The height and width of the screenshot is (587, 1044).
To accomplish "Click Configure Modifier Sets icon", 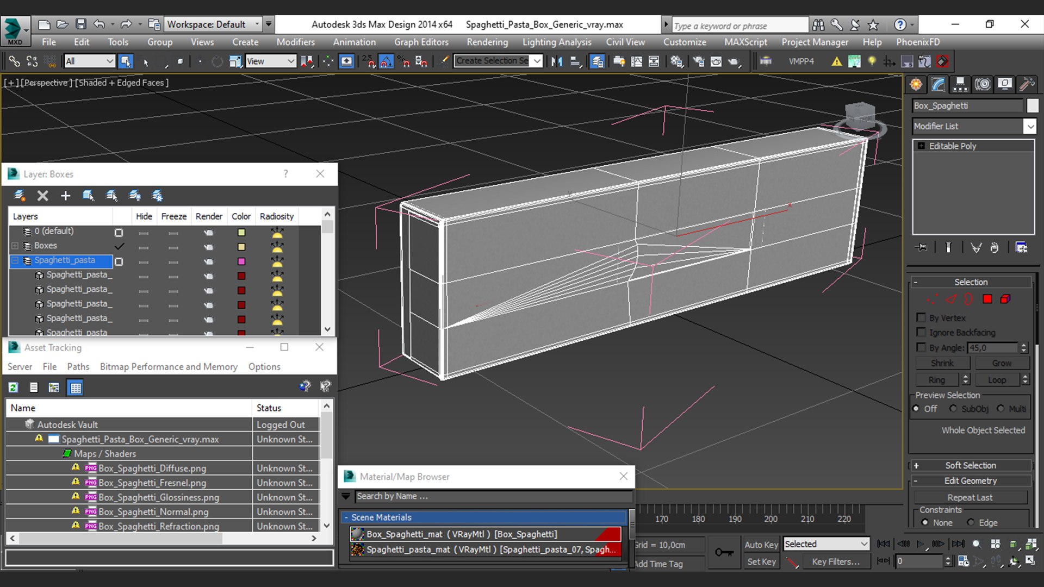I will (1021, 248).
